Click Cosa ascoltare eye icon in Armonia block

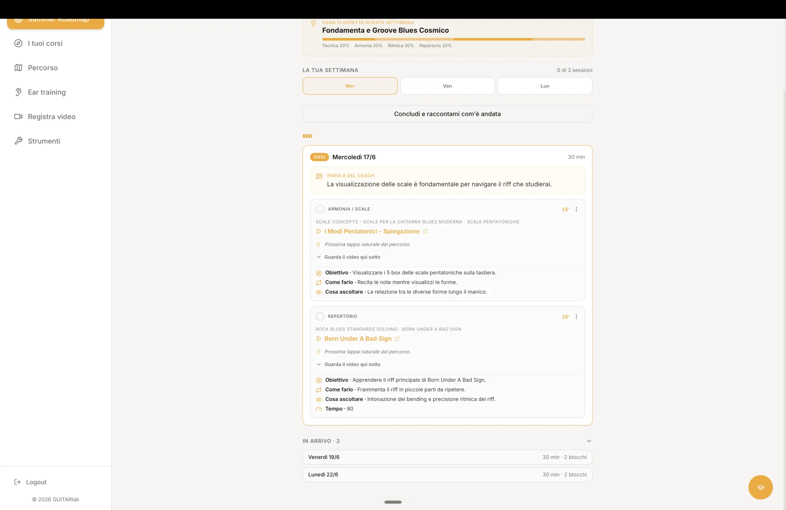point(318,292)
